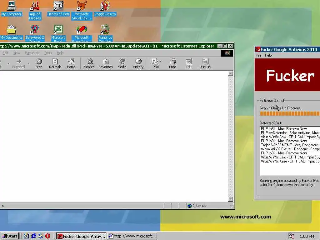320x240 pixels.
Task: Open the File menu in Fucker Google Antivirus
Action: point(259,55)
